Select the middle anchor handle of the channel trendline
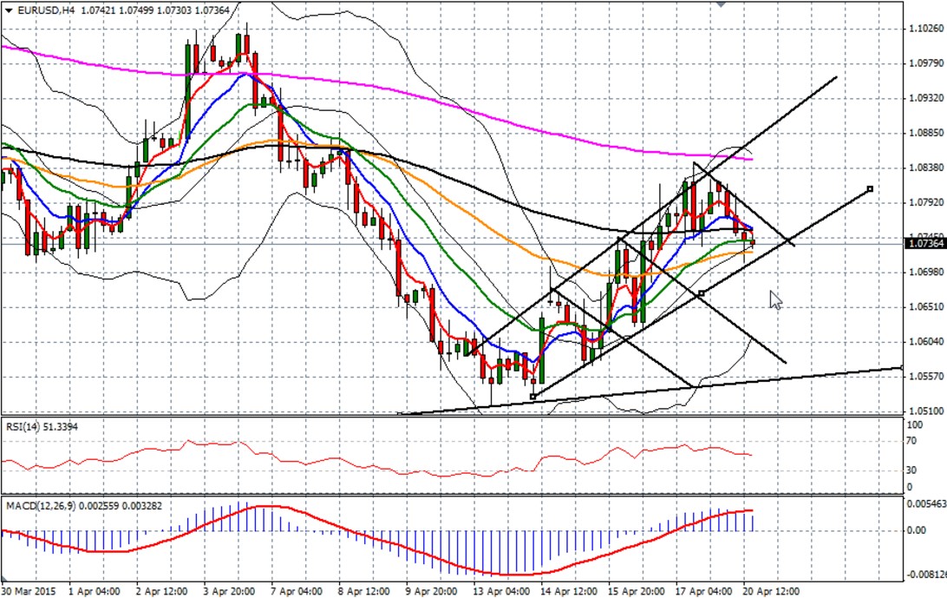The width and height of the screenshot is (947, 598). coord(701,293)
